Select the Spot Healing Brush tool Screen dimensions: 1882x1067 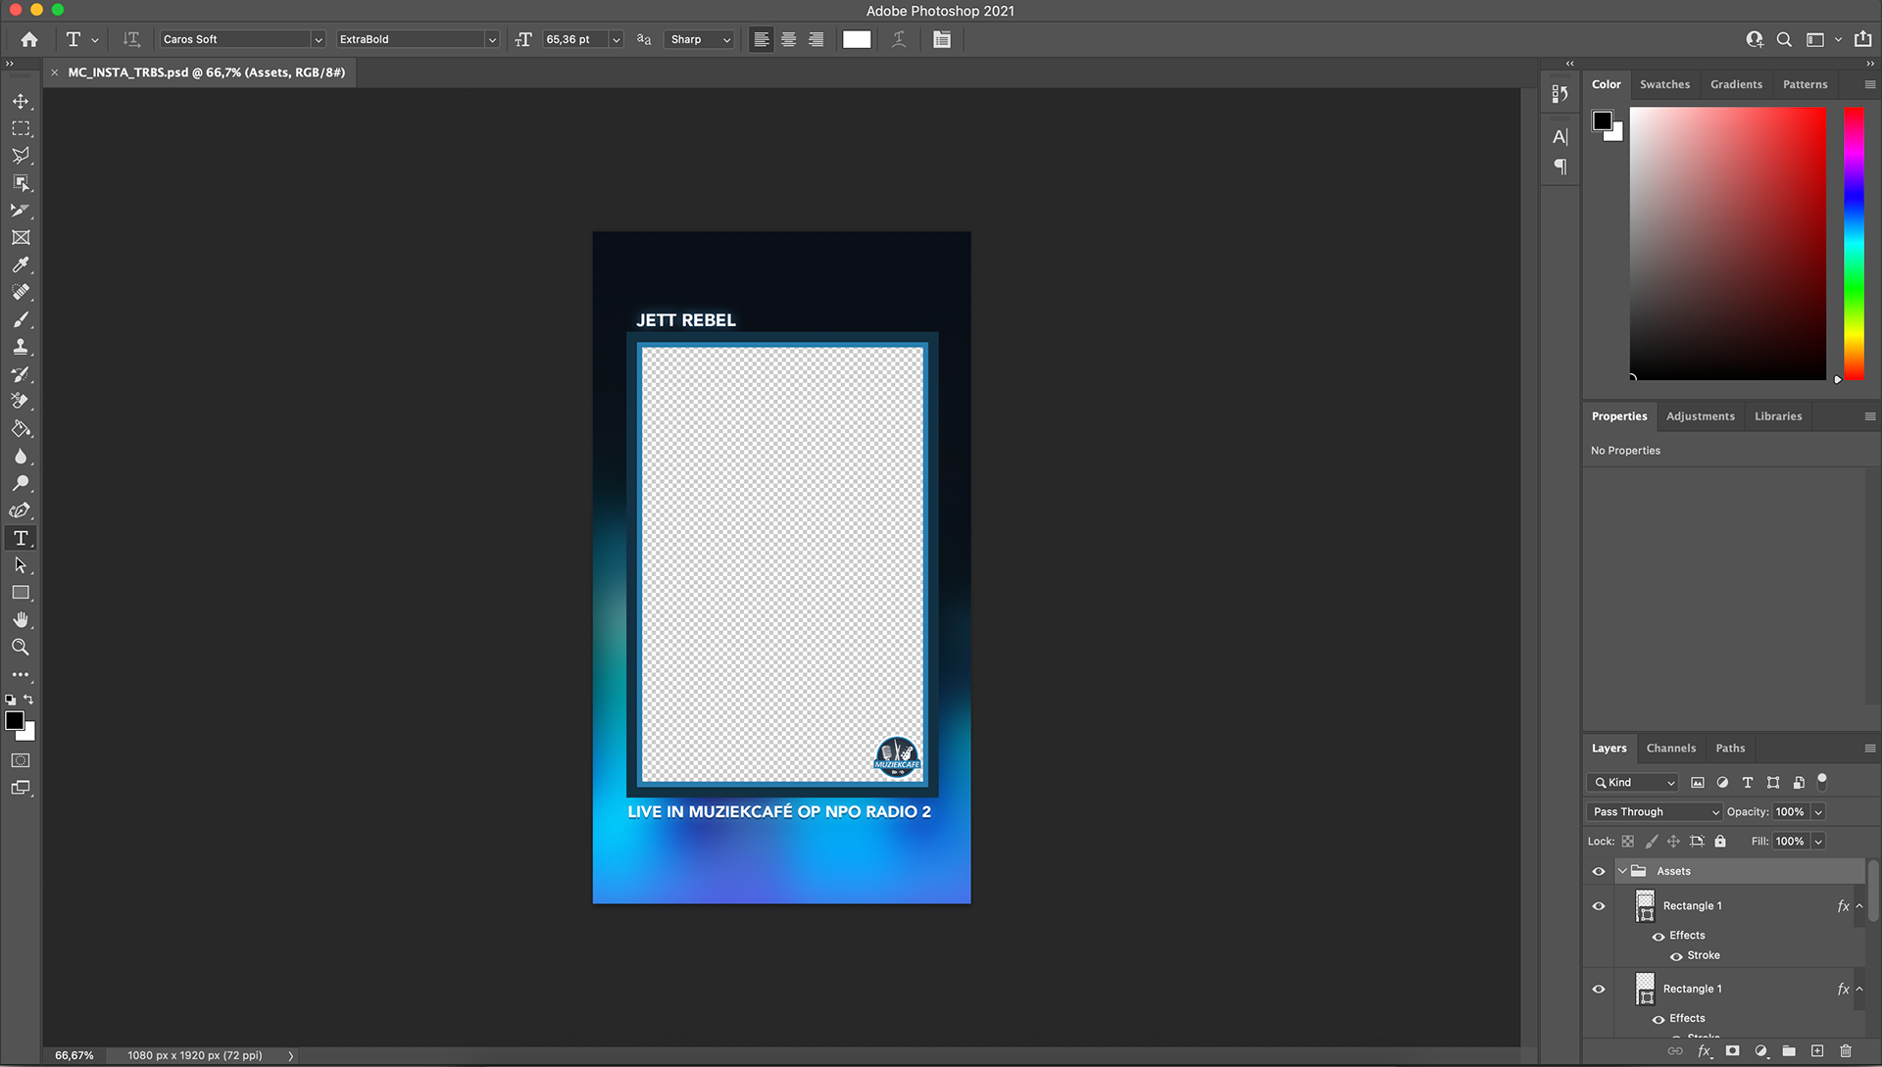point(21,292)
